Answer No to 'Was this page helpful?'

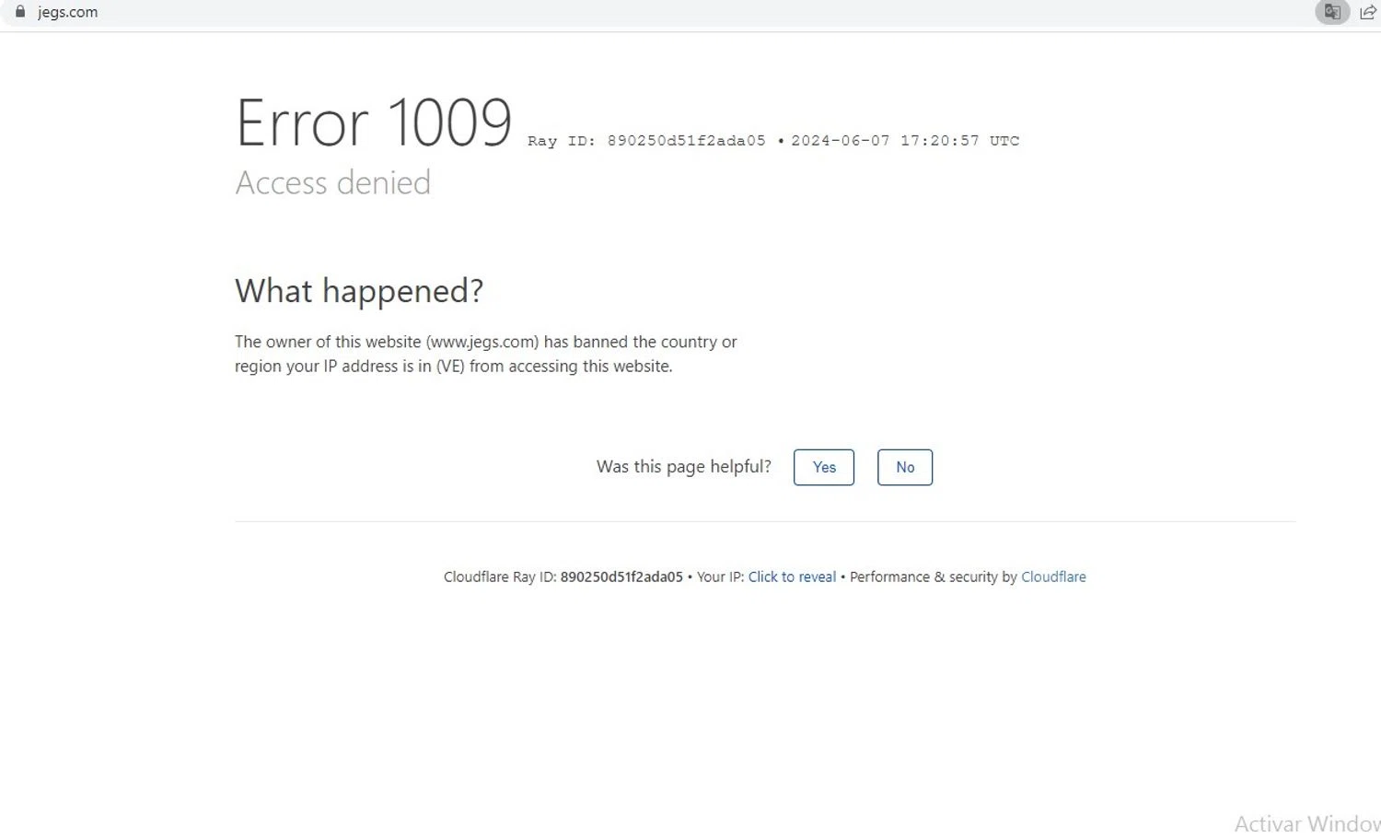point(905,467)
